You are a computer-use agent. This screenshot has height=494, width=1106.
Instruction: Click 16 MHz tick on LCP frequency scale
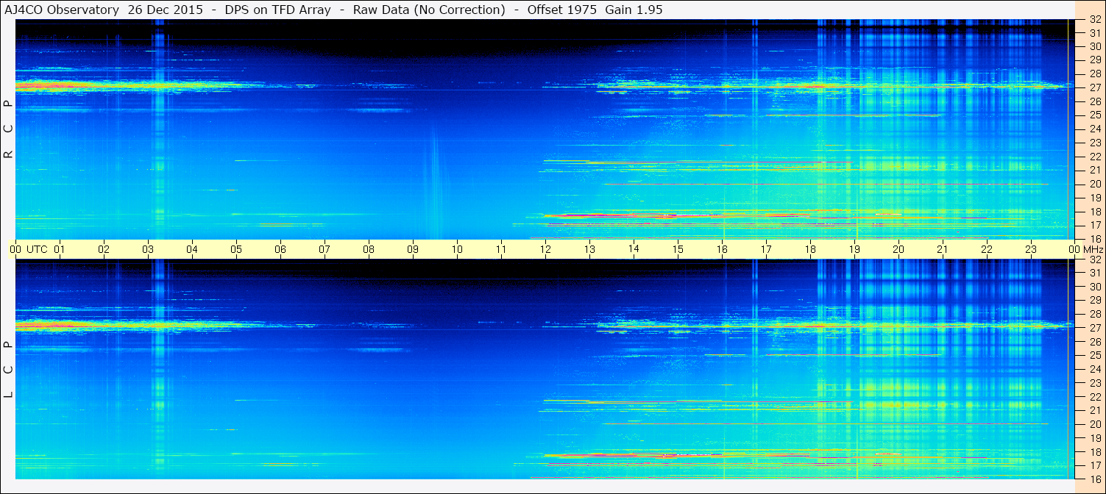click(1094, 479)
